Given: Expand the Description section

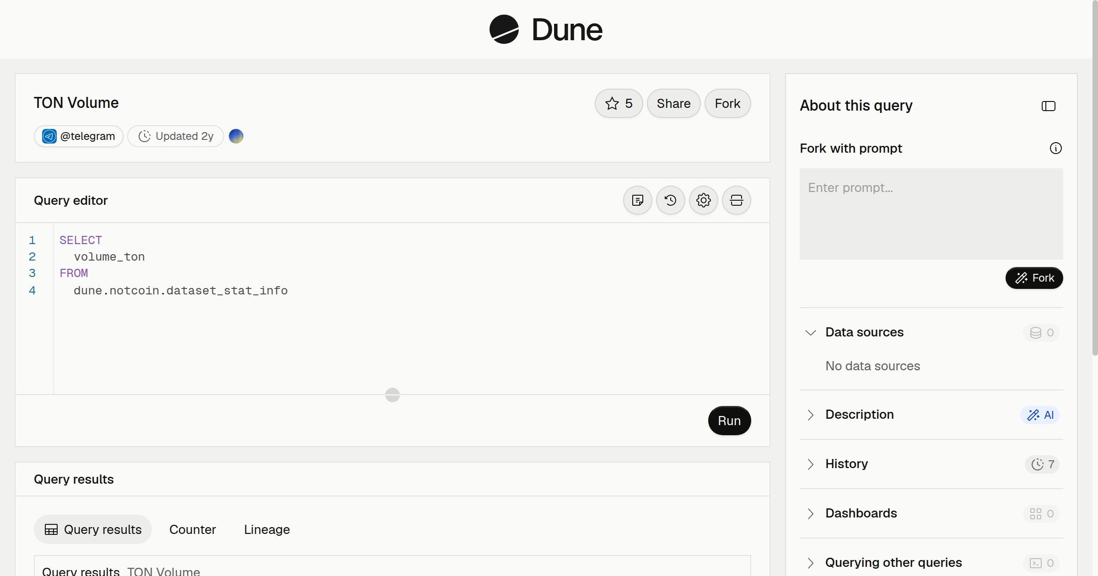Looking at the screenshot, I should point(811,415).
